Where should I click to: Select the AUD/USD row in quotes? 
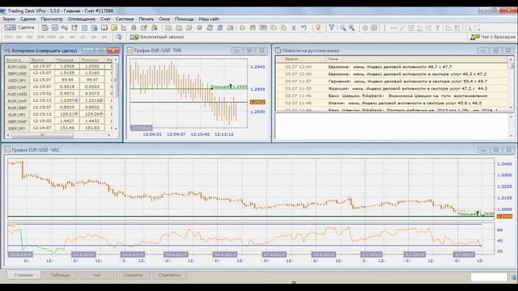pos(59,94)
